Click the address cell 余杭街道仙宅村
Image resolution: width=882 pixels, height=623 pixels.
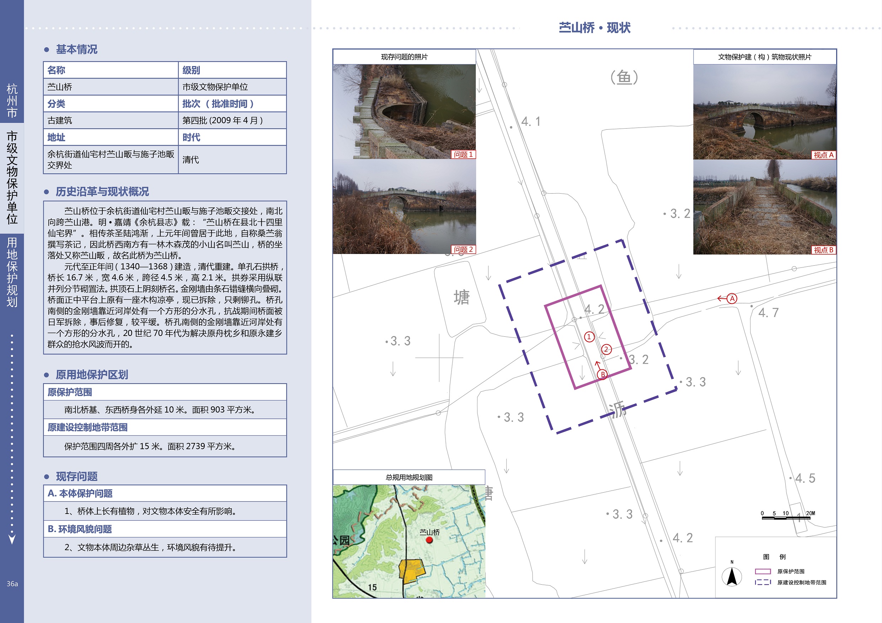point(111,159)
